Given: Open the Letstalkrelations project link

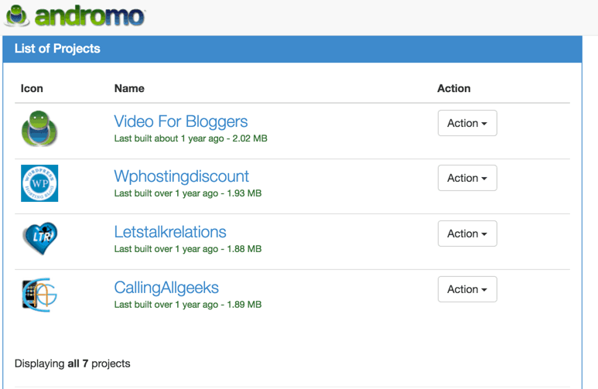Looking at the screenshot, I should point(170,232).
